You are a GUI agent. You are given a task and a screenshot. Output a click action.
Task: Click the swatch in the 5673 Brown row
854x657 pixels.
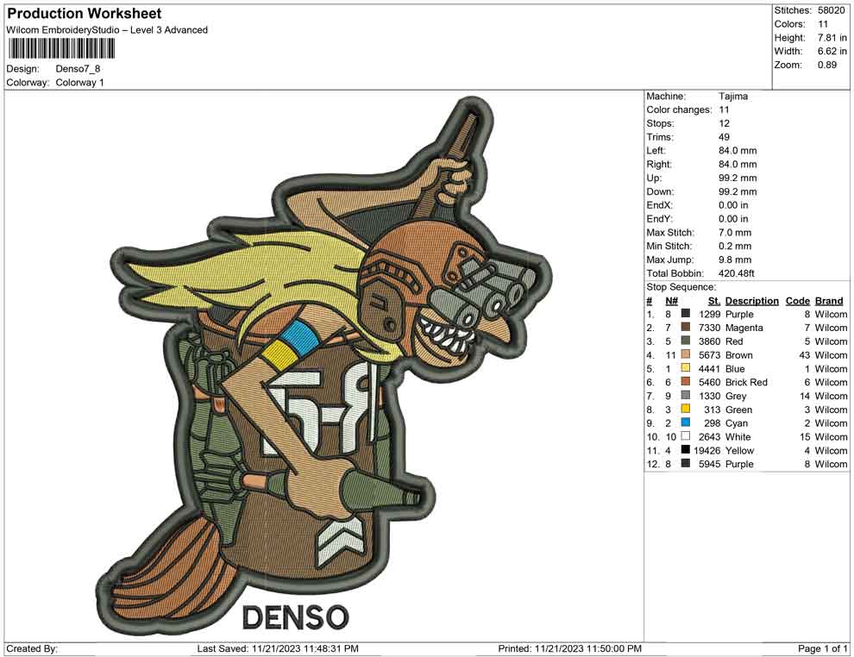(686, 354)
